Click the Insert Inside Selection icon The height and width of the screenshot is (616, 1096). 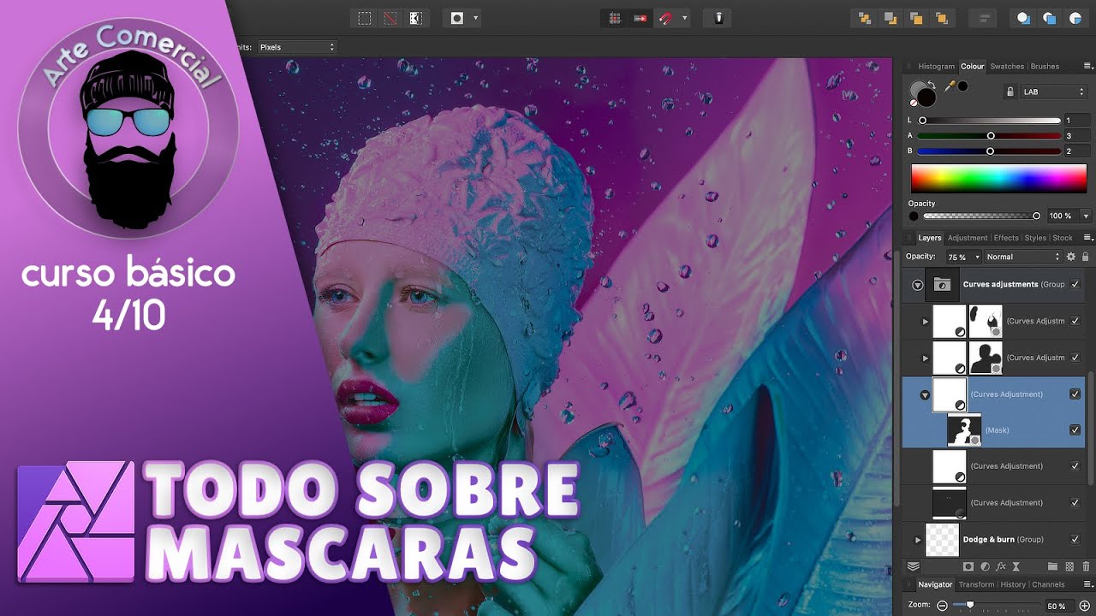[1076, 18]
